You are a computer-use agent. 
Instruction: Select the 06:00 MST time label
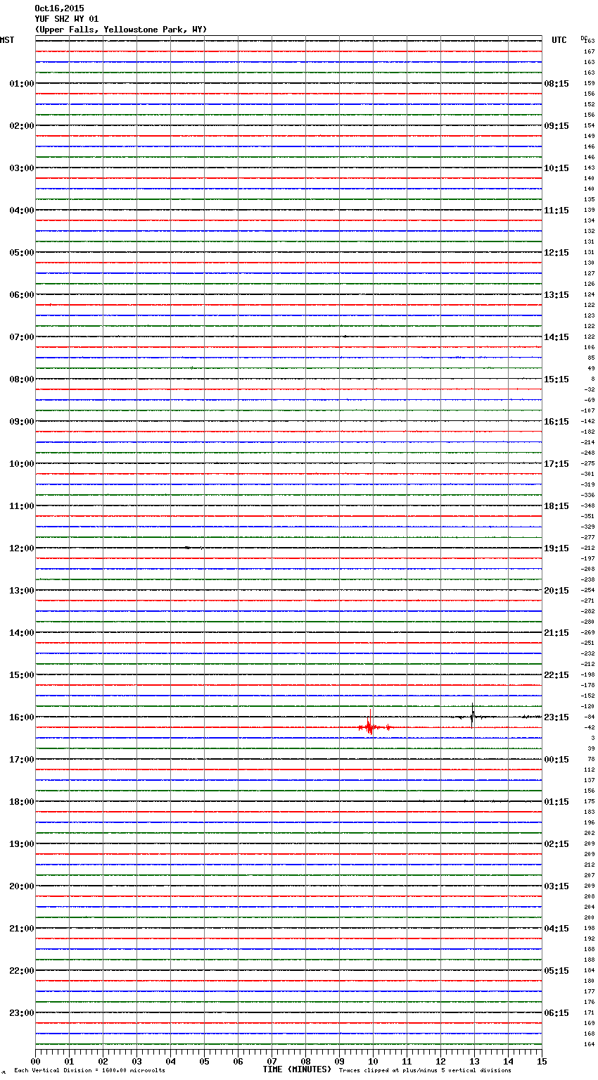point(22,295)
